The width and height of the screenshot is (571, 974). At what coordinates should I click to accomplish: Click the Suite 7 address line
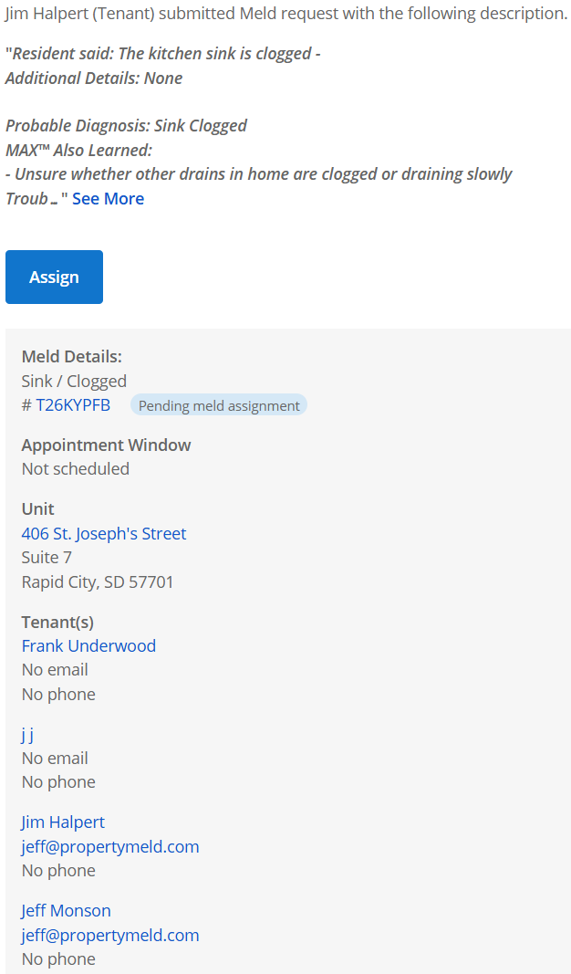[x=47, y=557]
